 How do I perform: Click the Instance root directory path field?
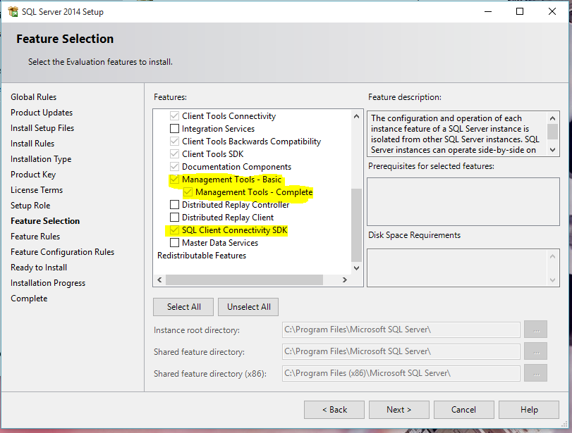pyautogui.click(x=401, y=330)
